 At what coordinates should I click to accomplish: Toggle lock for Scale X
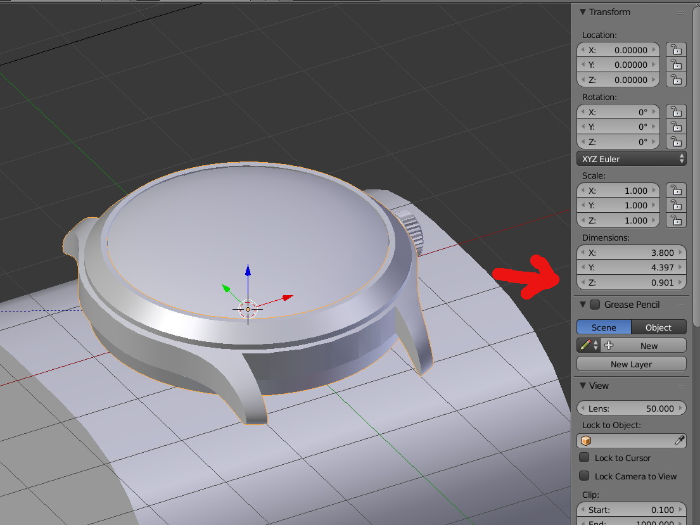(677, 190)
